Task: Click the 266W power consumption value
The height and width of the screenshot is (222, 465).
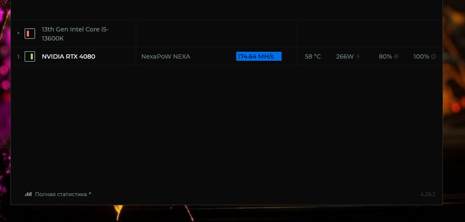Action: (345, 56)
